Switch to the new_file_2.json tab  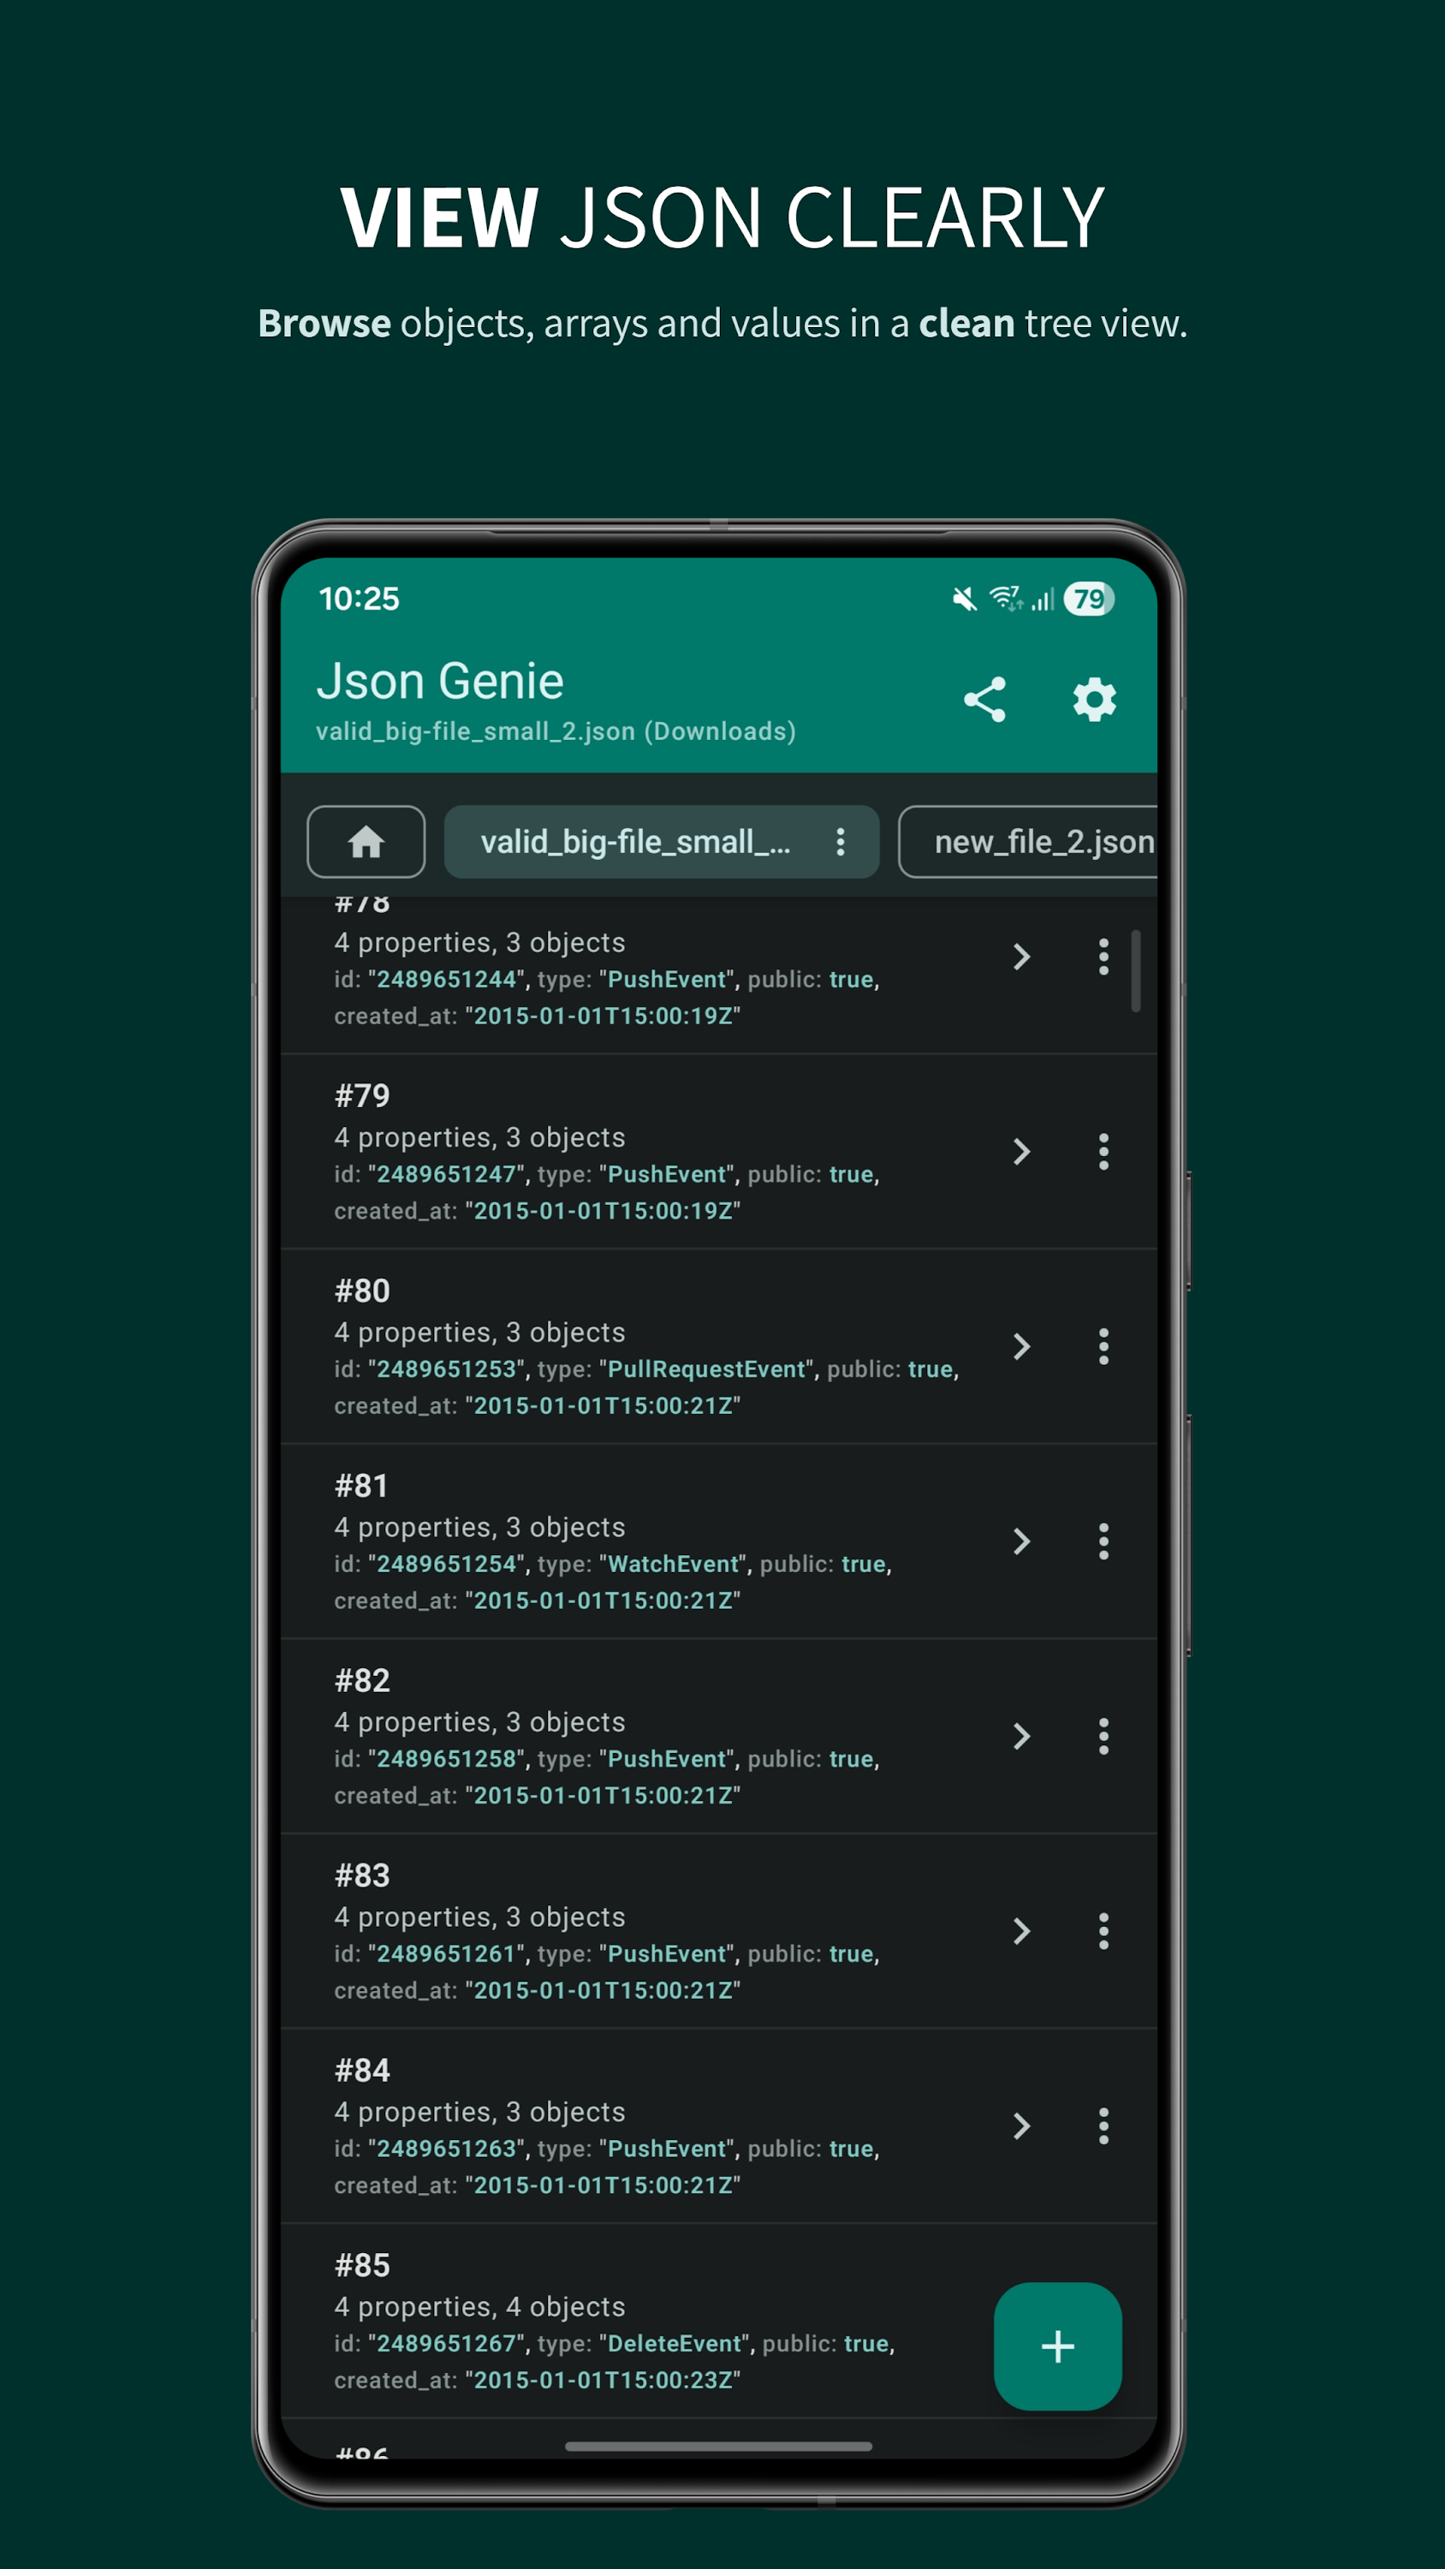1028,842
